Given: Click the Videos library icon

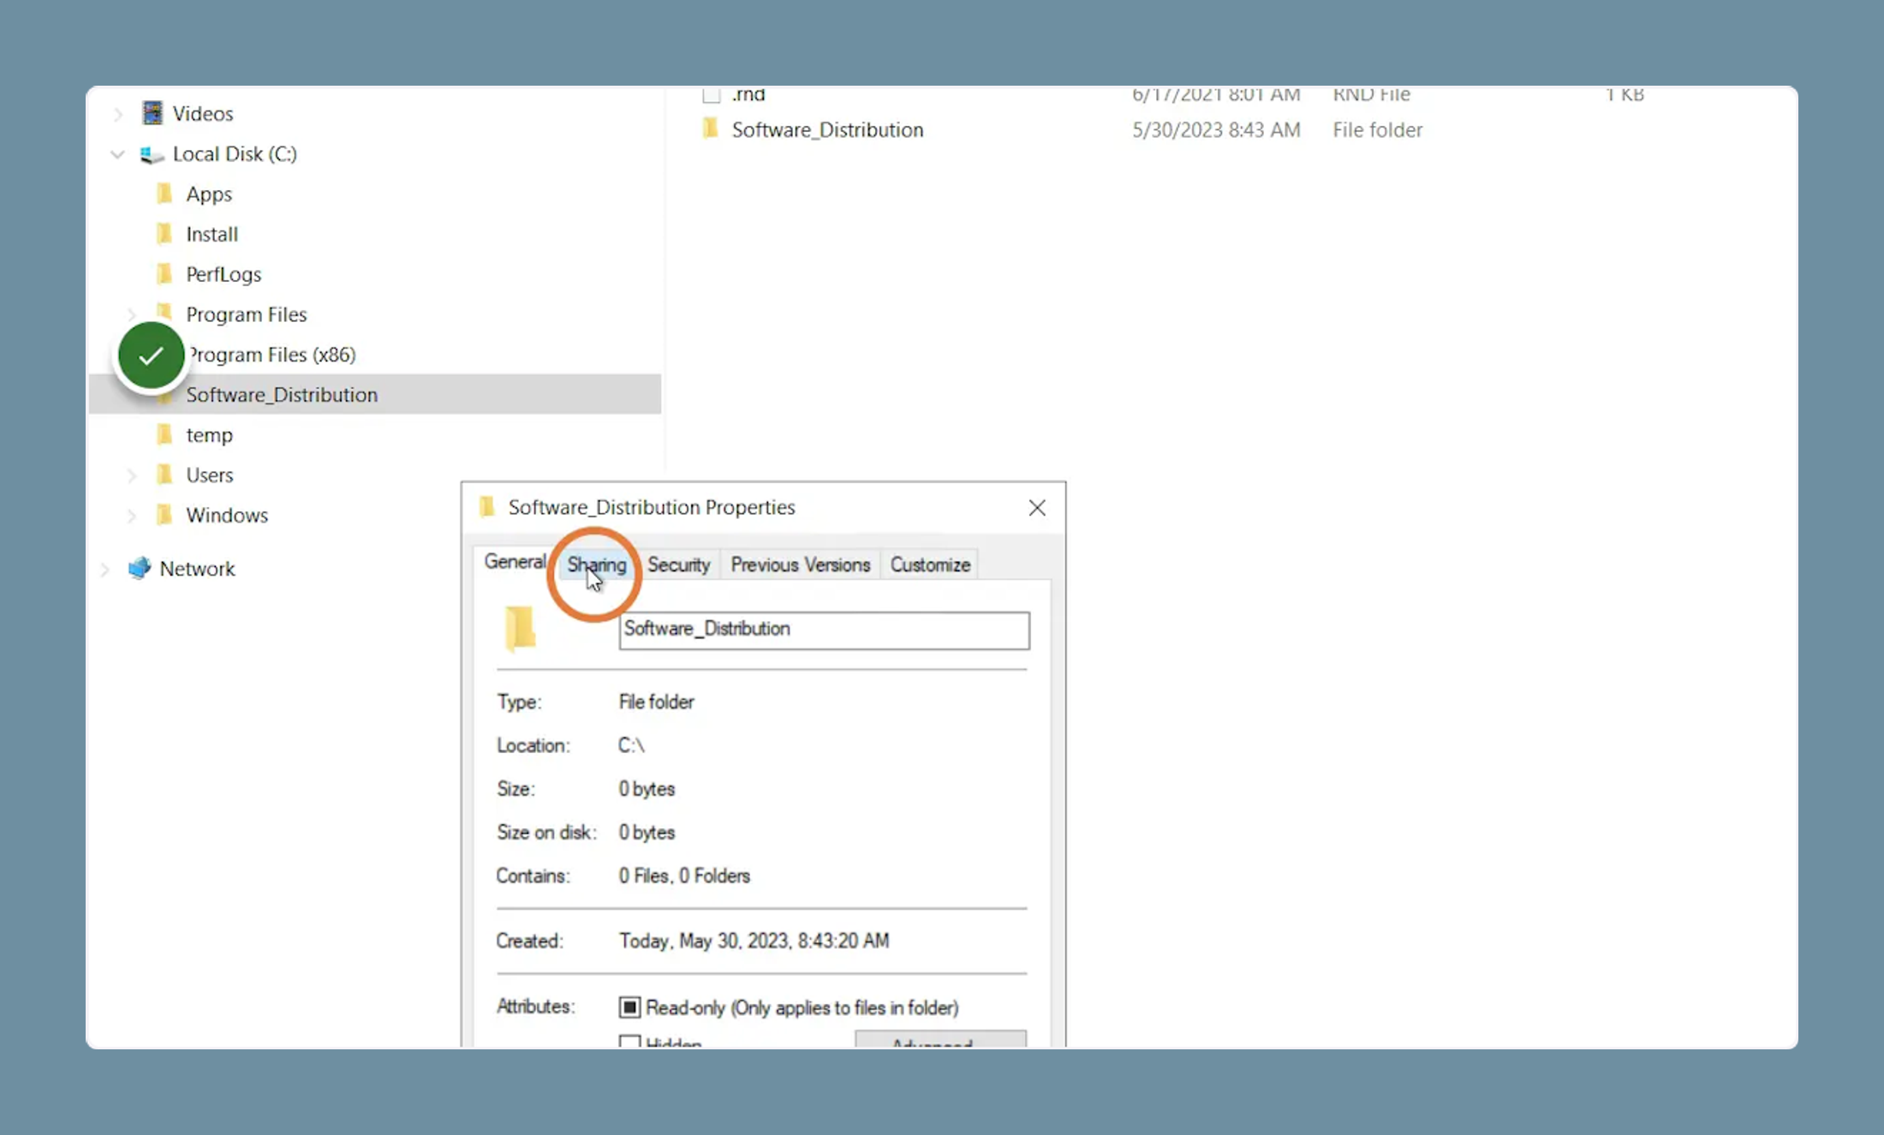Looking at the screenshot, I should pos(152,113).
